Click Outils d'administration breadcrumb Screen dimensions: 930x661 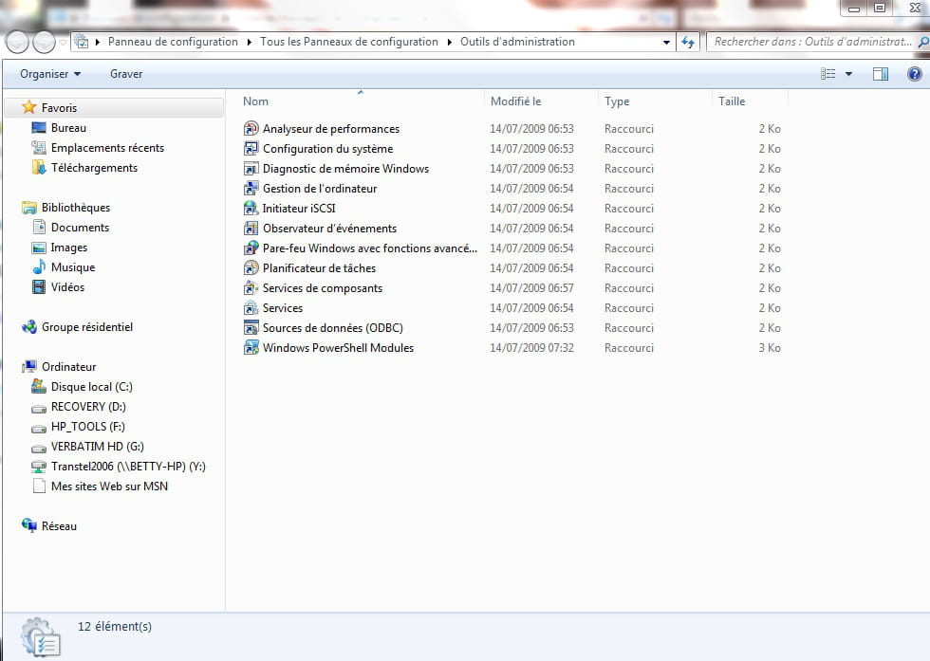[517, 42]
